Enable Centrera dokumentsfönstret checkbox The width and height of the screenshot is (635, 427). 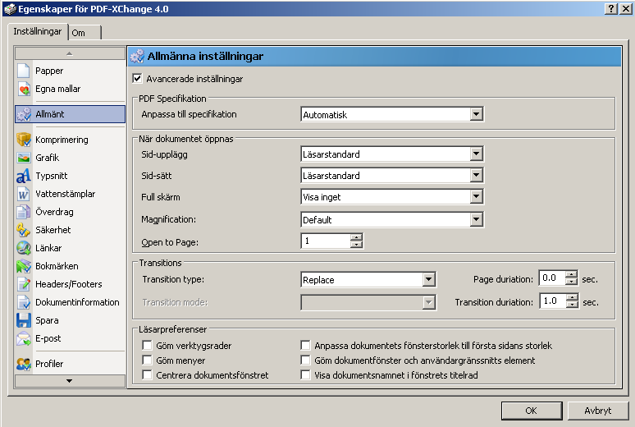[x=147, y=375]
